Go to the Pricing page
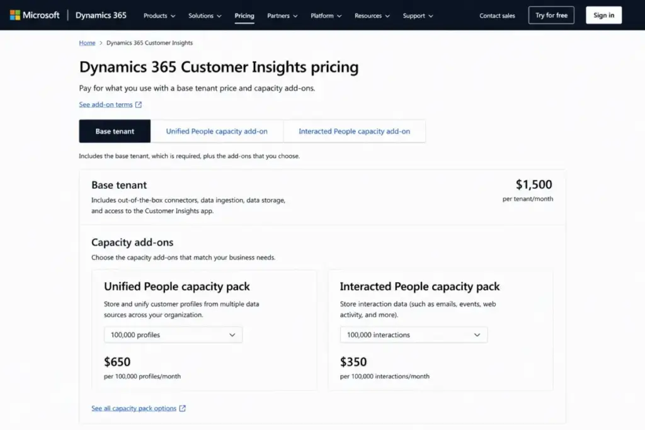 (244, 16)
